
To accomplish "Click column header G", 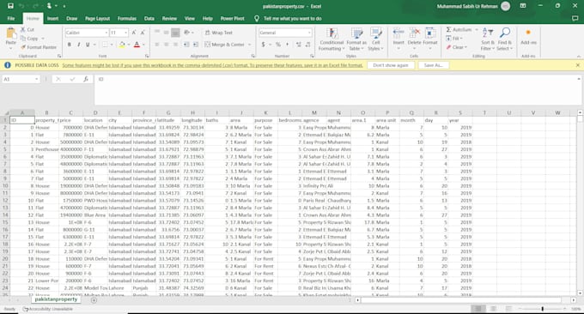I will click(x=168, y=112).
